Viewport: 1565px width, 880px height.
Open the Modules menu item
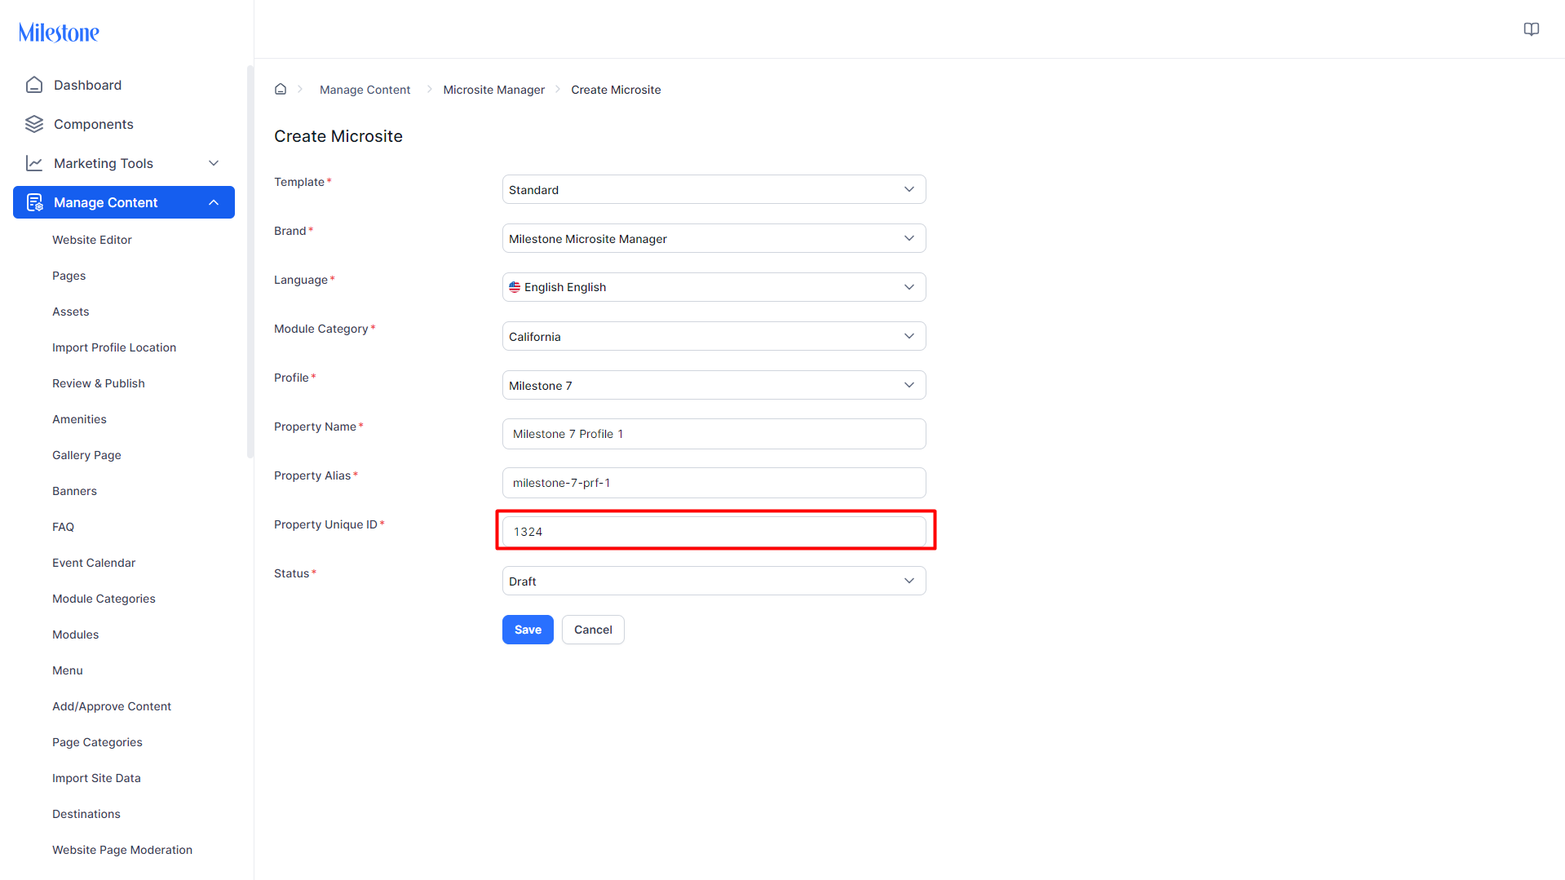pos(75,635)
